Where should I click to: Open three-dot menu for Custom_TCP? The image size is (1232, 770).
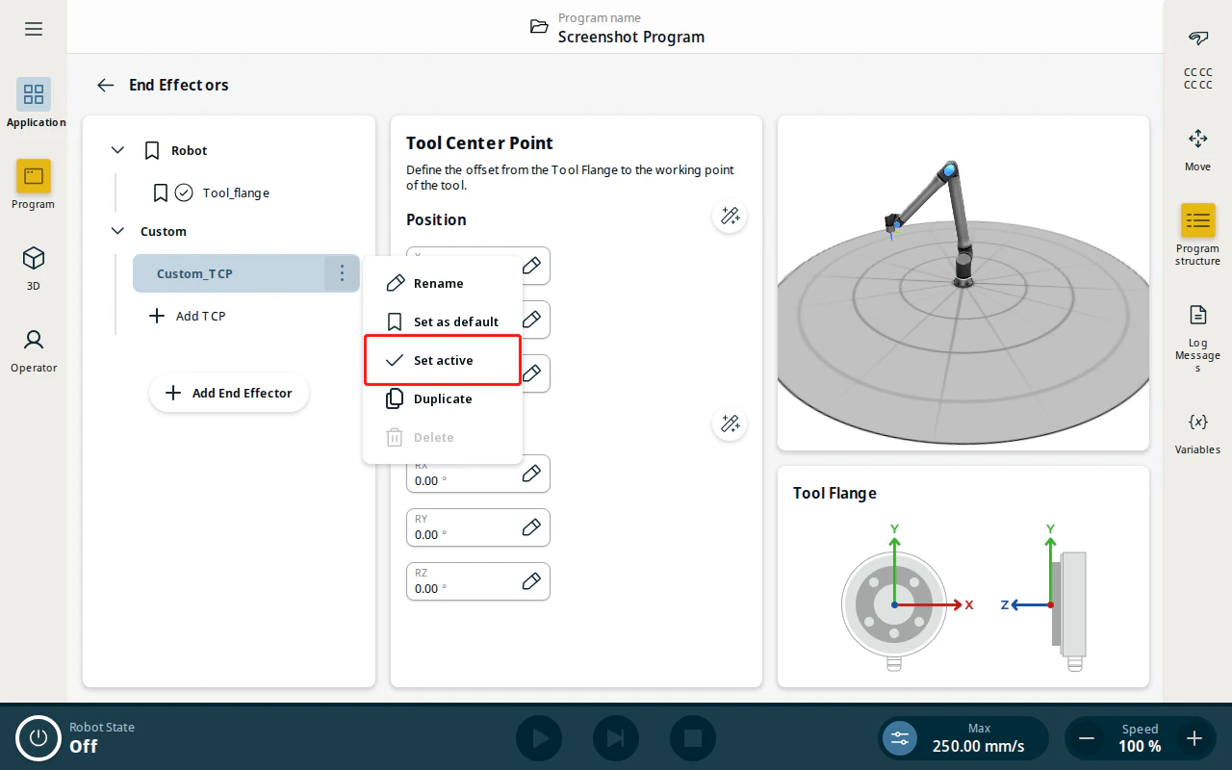tap(342, 273)
